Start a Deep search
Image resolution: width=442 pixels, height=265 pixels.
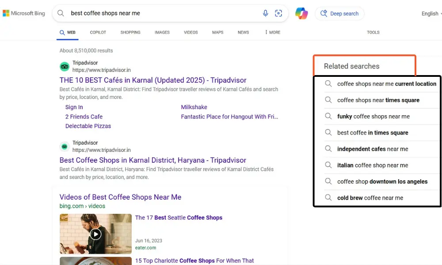tap(339, 14)
